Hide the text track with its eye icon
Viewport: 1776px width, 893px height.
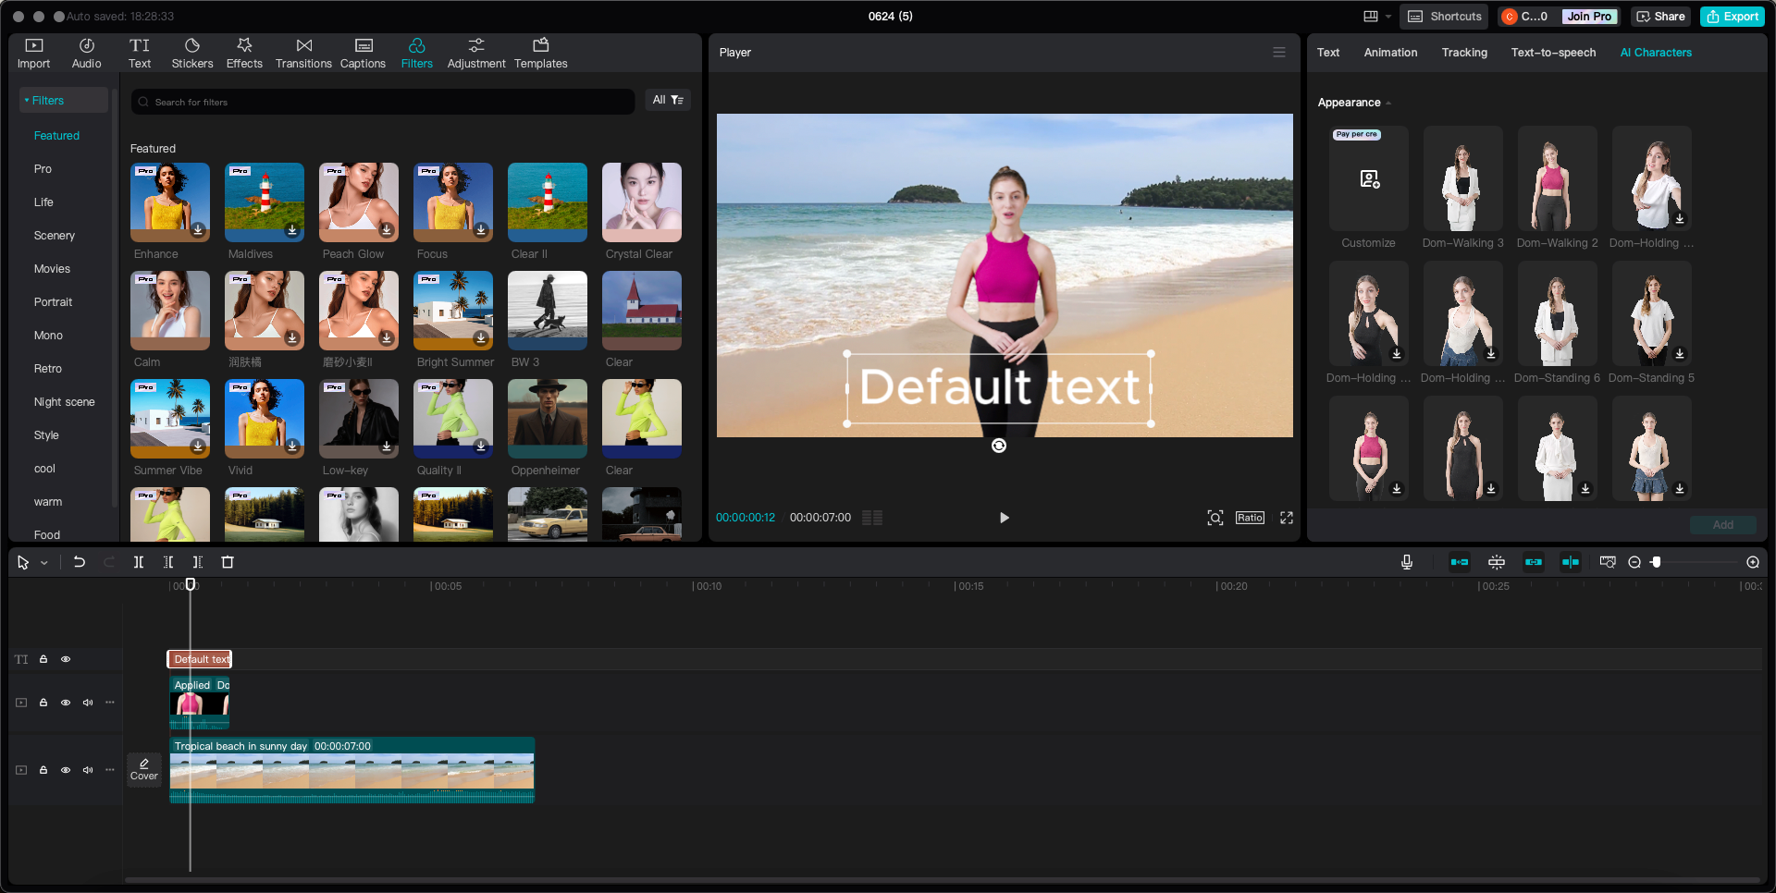pyautogui.click(x=66, y=659)
